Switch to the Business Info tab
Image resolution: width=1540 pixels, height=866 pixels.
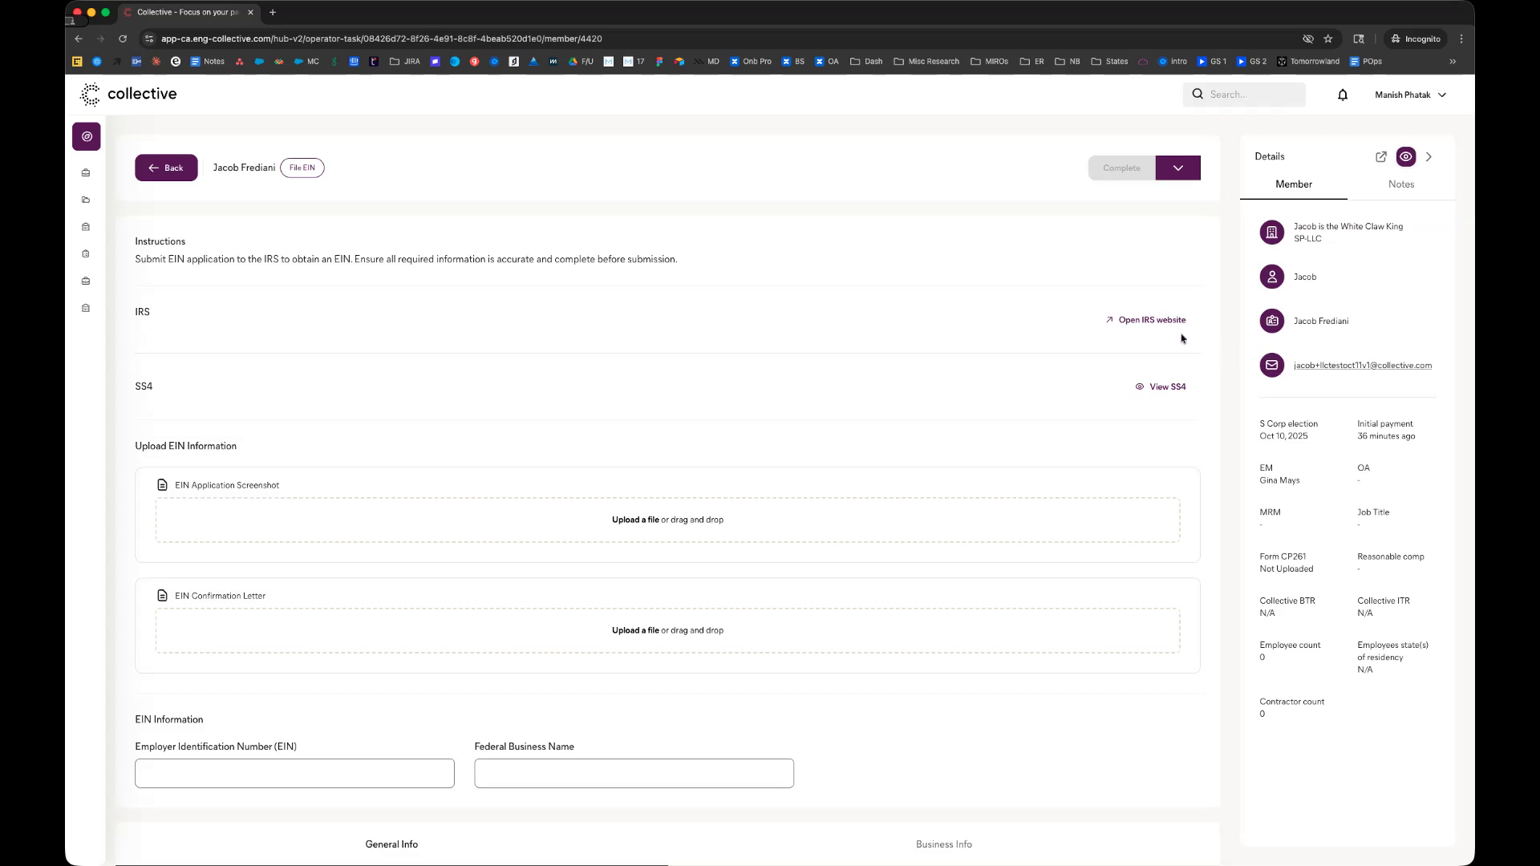[x=943, y=844]
